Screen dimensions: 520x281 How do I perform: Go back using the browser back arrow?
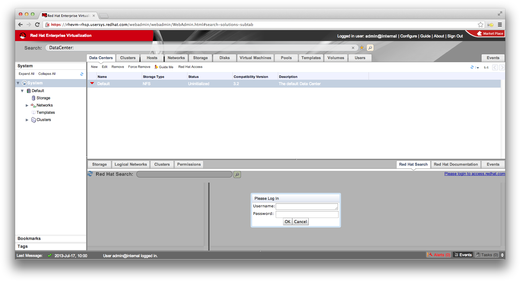pos(20,24)
